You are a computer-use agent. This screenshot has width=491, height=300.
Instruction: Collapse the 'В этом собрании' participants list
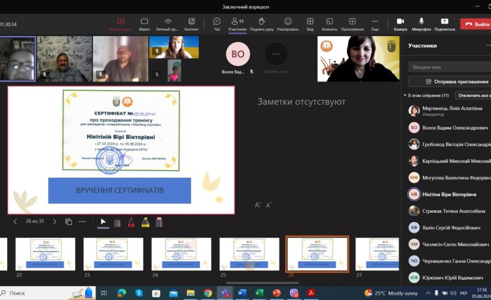click(405, 96)
